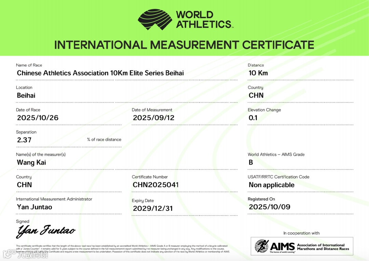369x261 pixels.
Task: Click the Date of Measurement value '2025/09/12'
Action: click(x=154, y=118)
